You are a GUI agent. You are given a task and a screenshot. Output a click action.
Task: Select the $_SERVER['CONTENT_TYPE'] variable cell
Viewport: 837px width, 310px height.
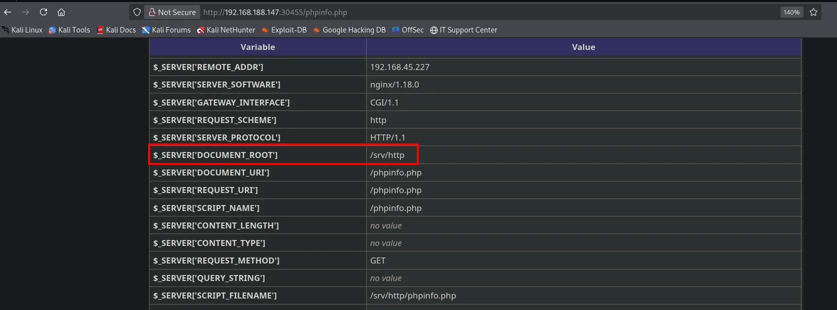tap(258, 243)
